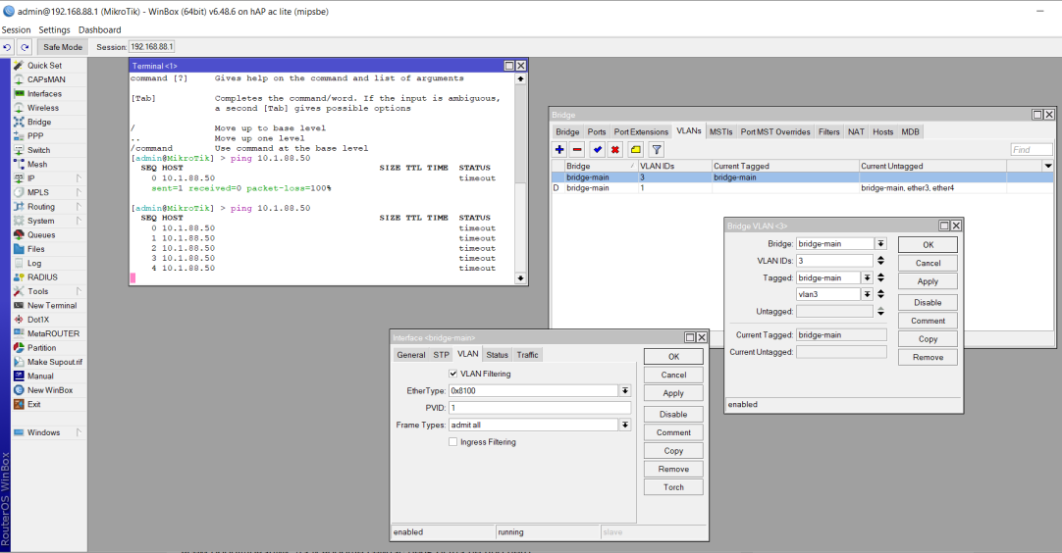Add comment with yellow note icon

pos(635,150)
